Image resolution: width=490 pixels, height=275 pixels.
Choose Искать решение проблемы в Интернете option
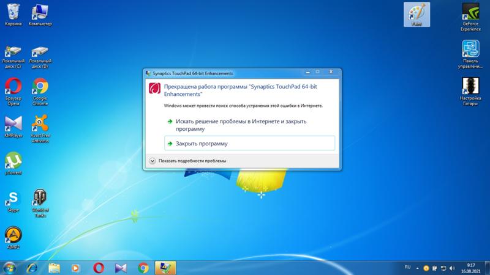pyautogui.click(x=250, y=125)
